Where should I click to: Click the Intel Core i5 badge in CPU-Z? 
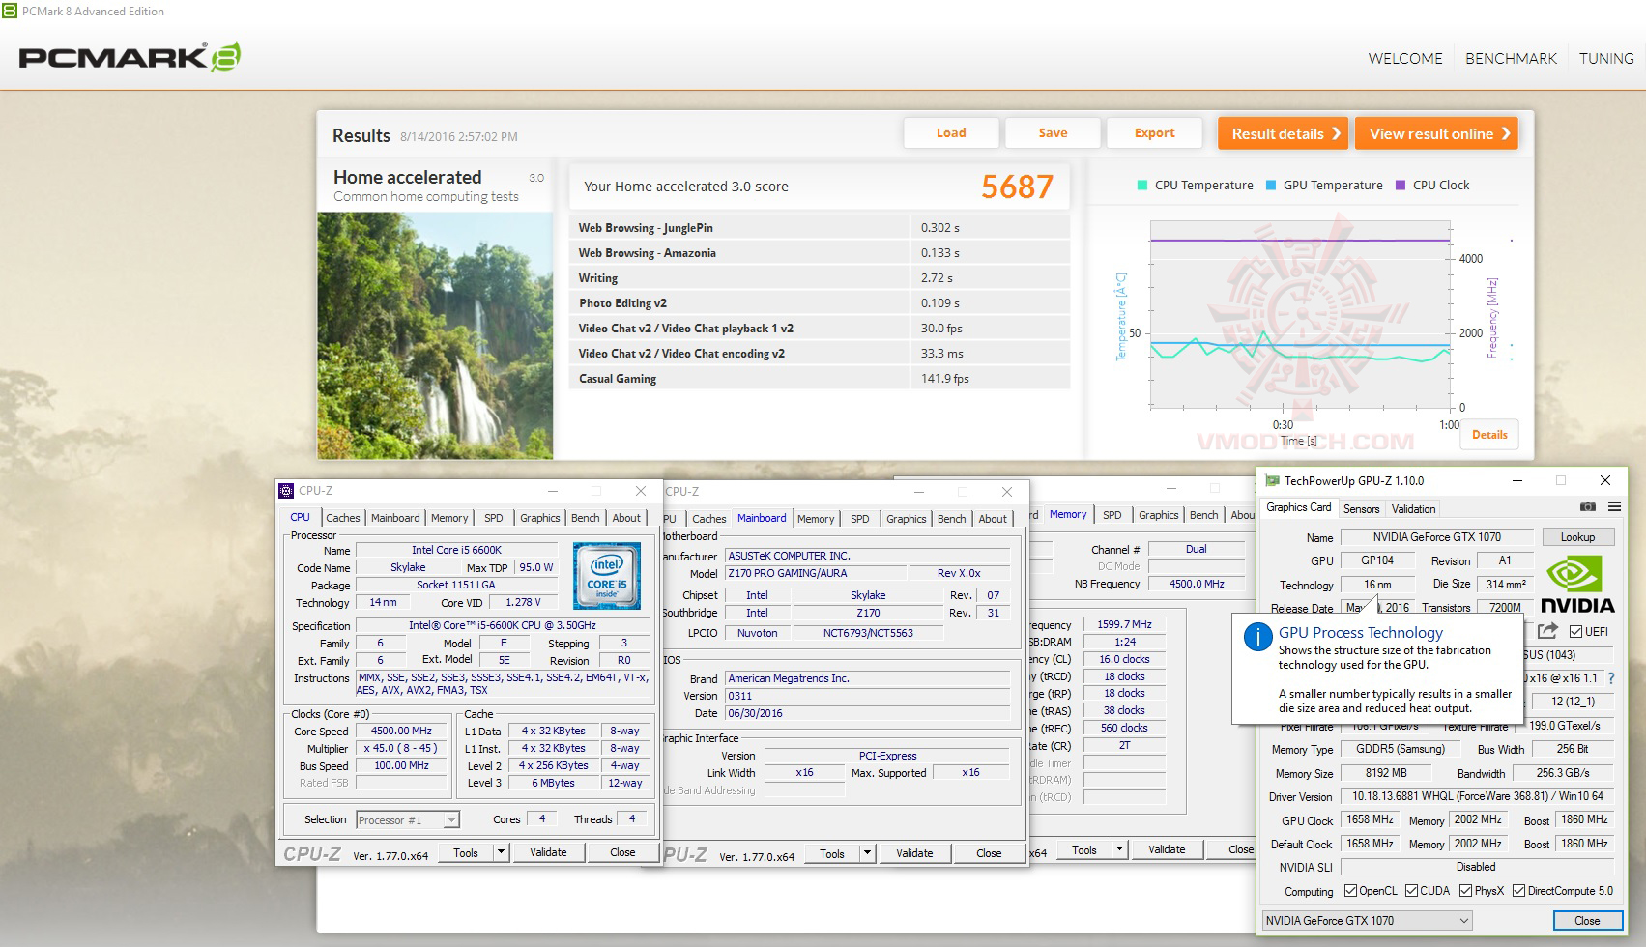coord(607,575)
